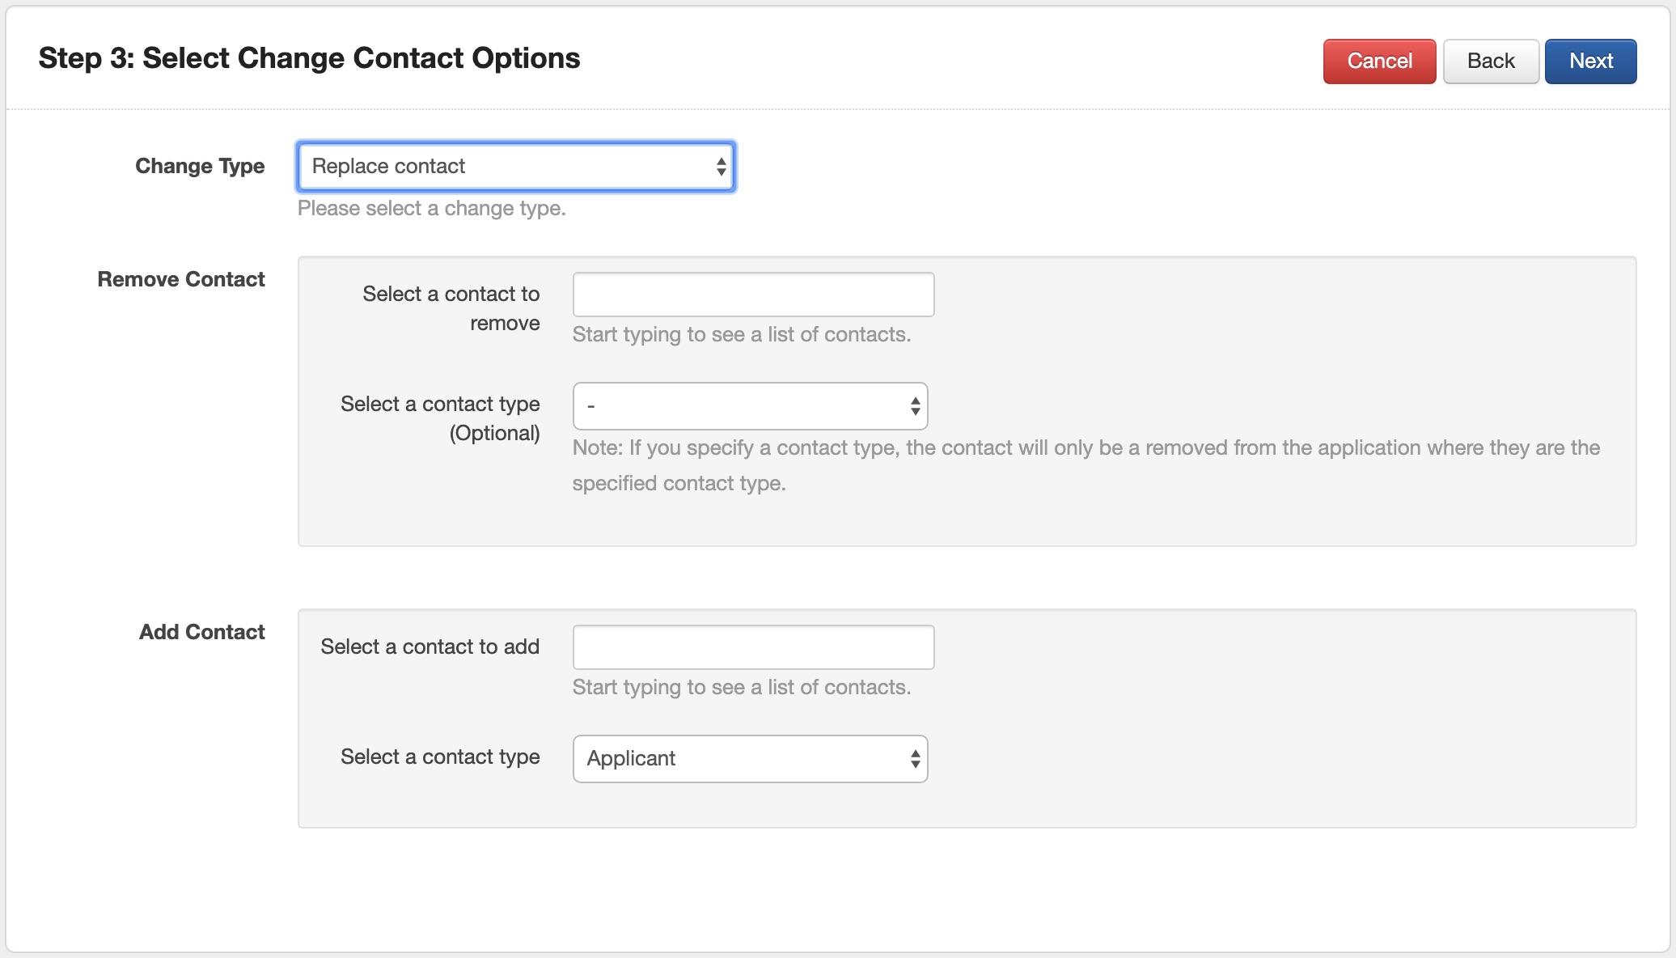
Task: Click the "Select a contact type" label in Add Contact
Action: [440, 757]
